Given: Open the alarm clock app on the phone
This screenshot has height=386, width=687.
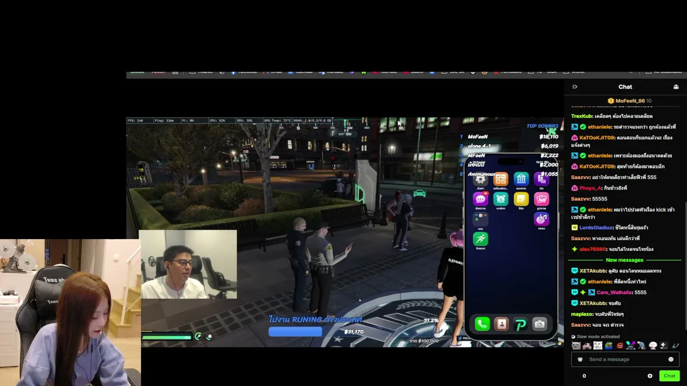Looking at the screenshot, I should (501, 199).
